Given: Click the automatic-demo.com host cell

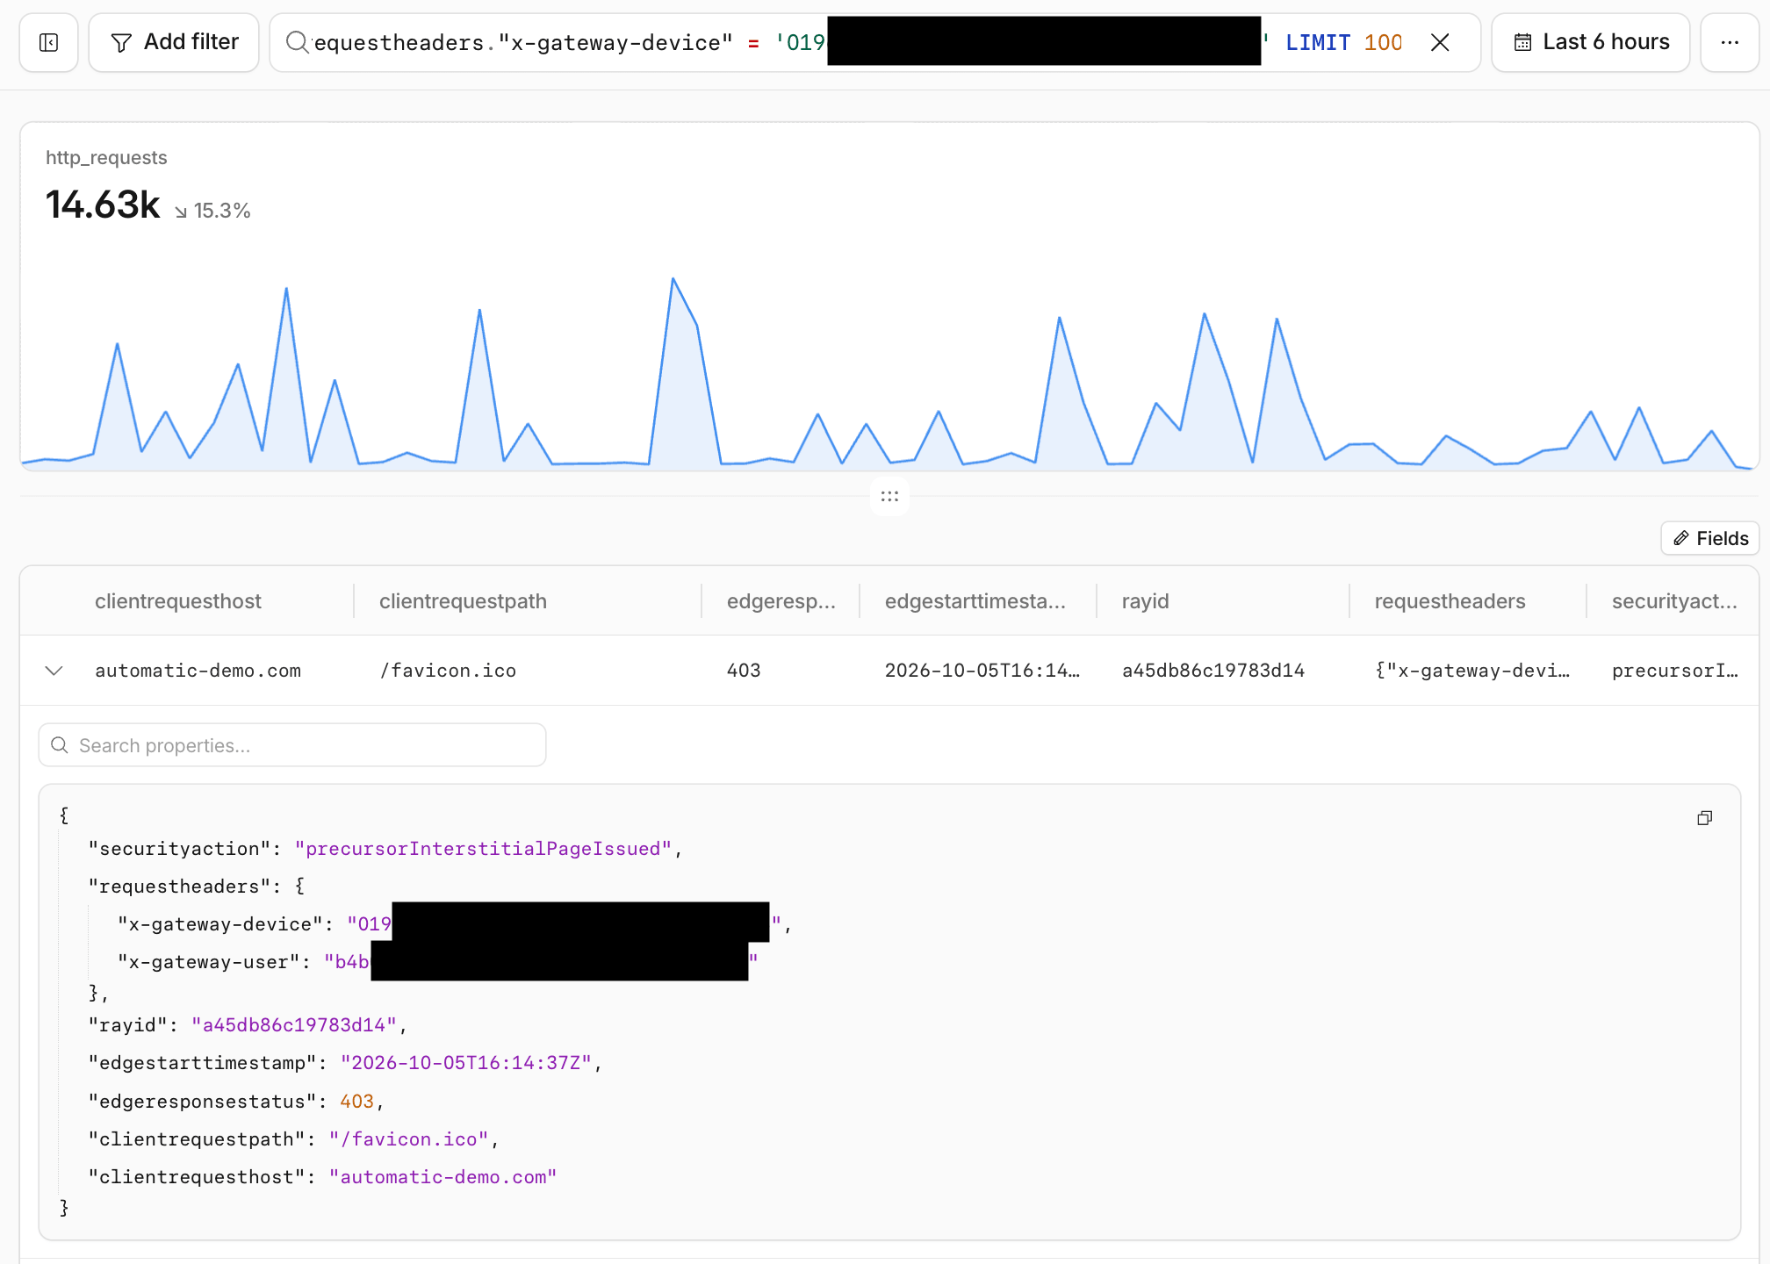Looking at the screenshot, I should [x=198, y=671].
